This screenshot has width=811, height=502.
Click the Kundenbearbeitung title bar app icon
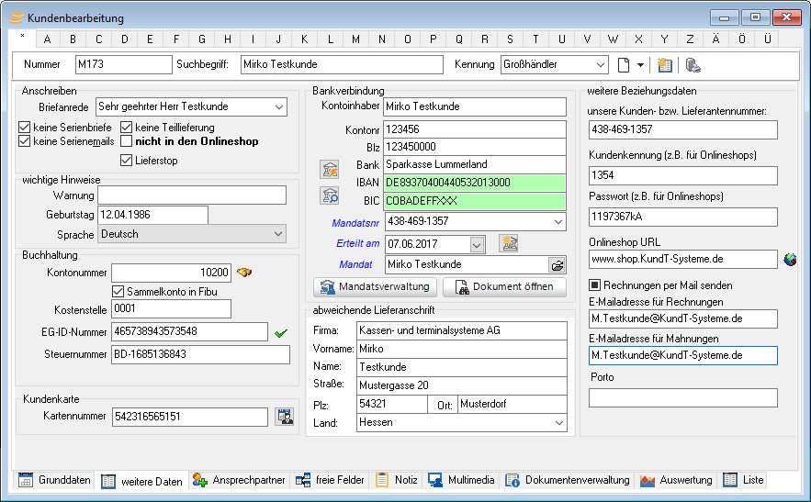coord(17,18)
